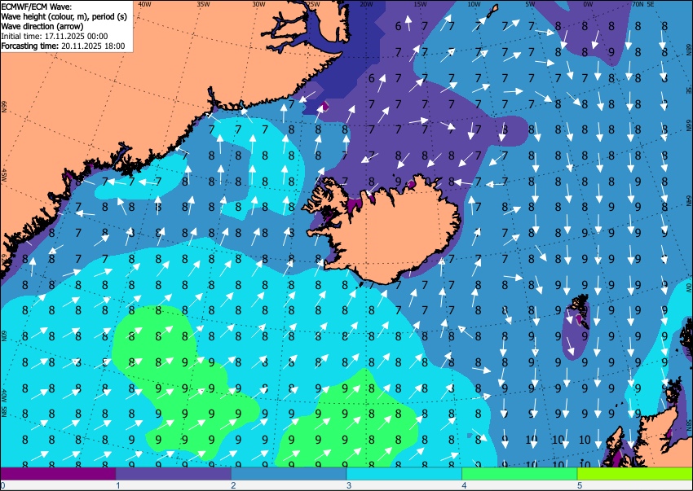This screenshot has width=693, height=491.
Task: Click the lime swatch above 5 m
Action: (635, 474)
